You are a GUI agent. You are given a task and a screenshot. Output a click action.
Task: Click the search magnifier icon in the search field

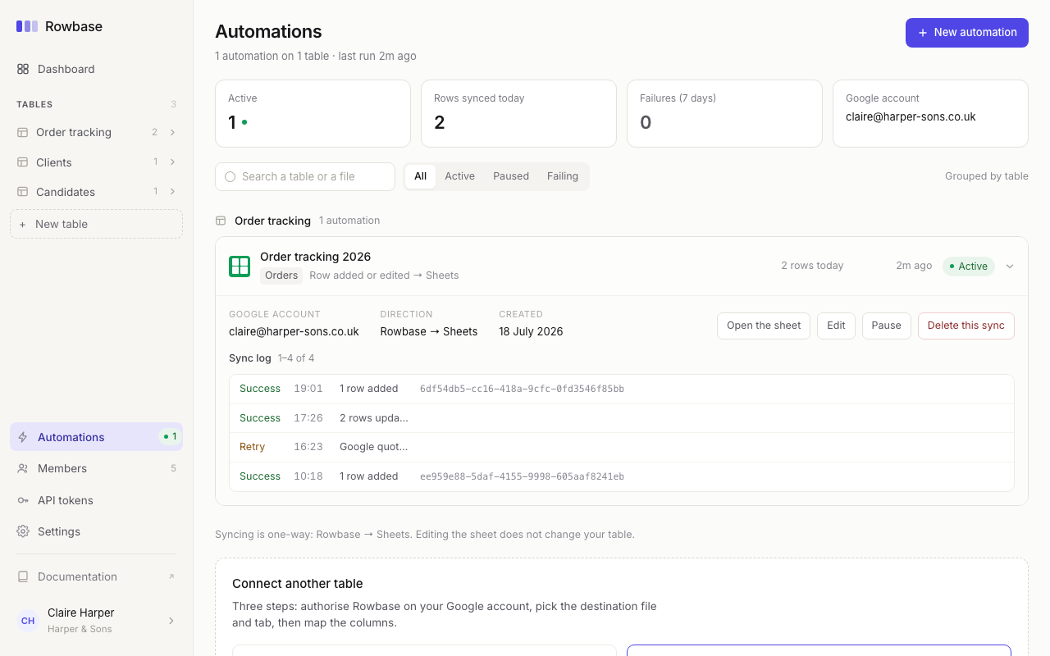[x=230, y=176]
